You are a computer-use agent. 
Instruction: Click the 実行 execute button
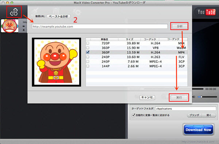pos(179,97)
